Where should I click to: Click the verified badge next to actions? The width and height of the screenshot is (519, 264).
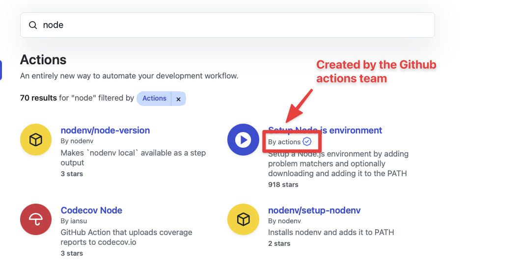click(x=307, y=142)
